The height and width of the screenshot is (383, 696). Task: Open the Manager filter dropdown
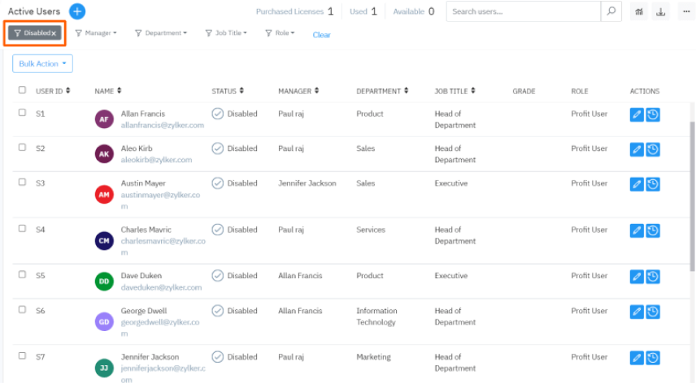coord(96,32)
